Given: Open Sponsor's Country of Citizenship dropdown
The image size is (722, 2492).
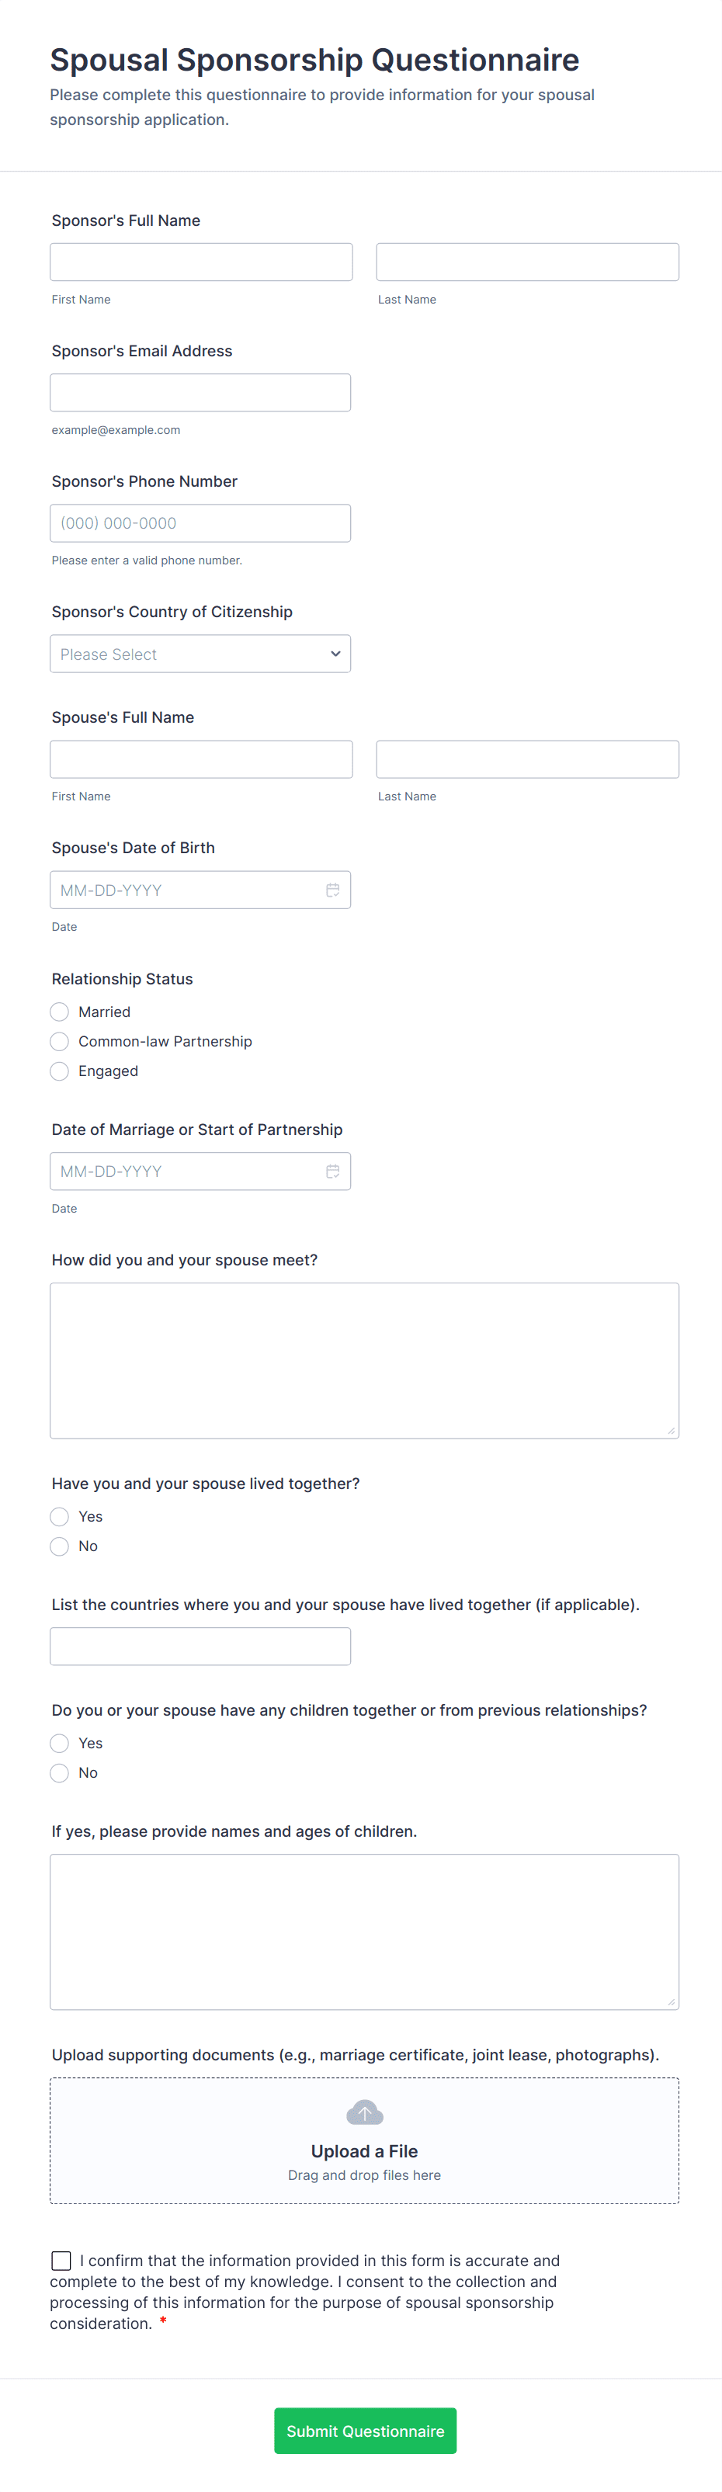Looking at the screenshot, I should (200, 654).
